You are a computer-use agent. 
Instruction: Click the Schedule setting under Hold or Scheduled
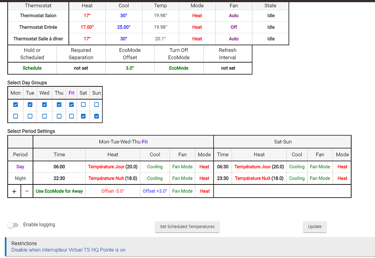(x=32, y=68)
